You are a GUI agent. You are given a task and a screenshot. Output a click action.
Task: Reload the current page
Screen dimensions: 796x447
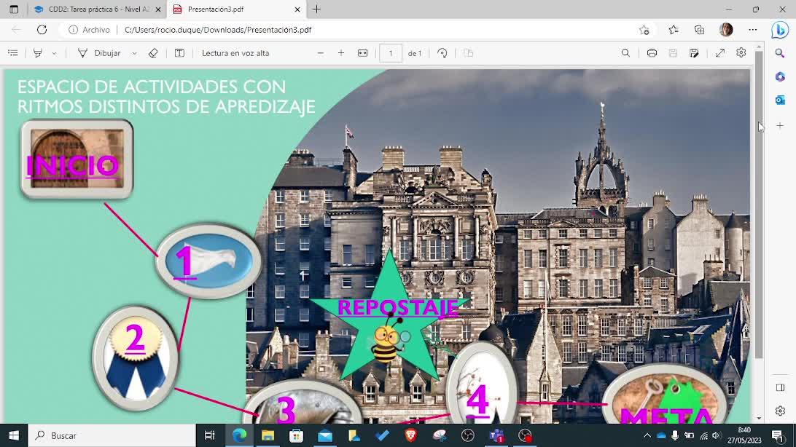pos(42,30)
